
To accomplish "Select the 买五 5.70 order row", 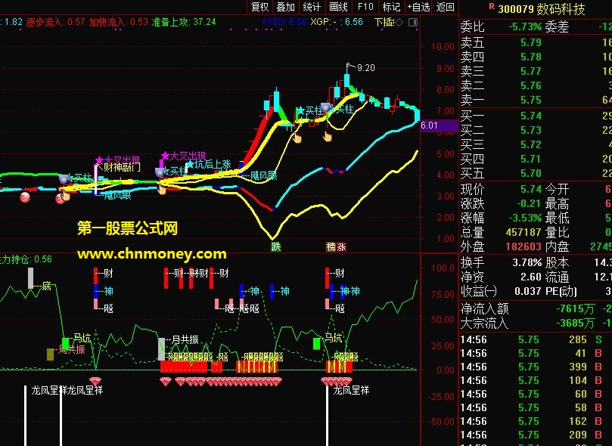I will point(536,173).
